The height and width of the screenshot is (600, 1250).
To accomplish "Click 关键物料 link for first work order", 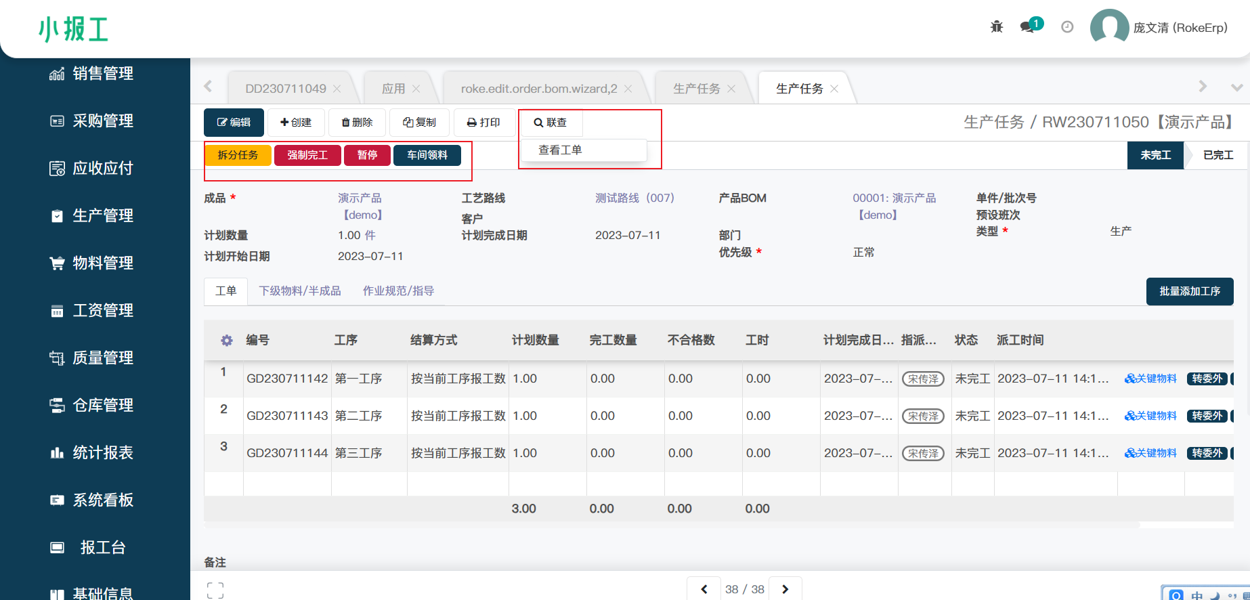I will [1150, 379].
